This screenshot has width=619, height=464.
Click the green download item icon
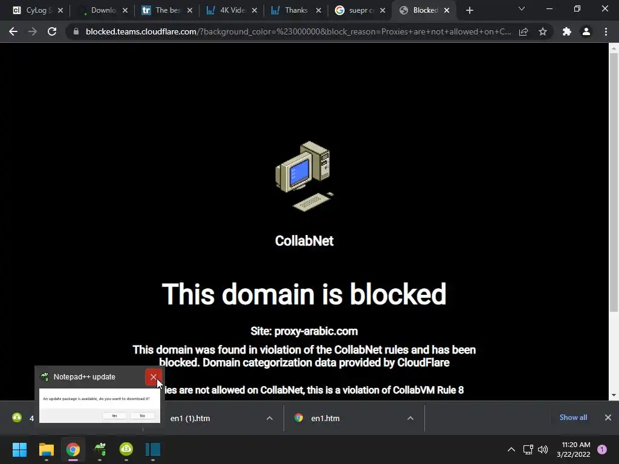coord(17,417)
